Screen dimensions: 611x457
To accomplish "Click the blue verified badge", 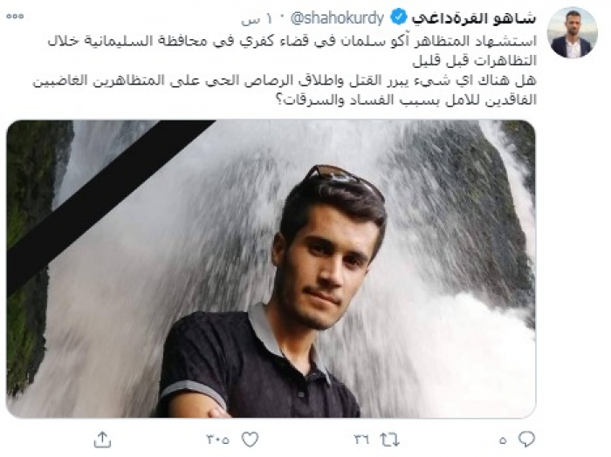I will point(398,18).
